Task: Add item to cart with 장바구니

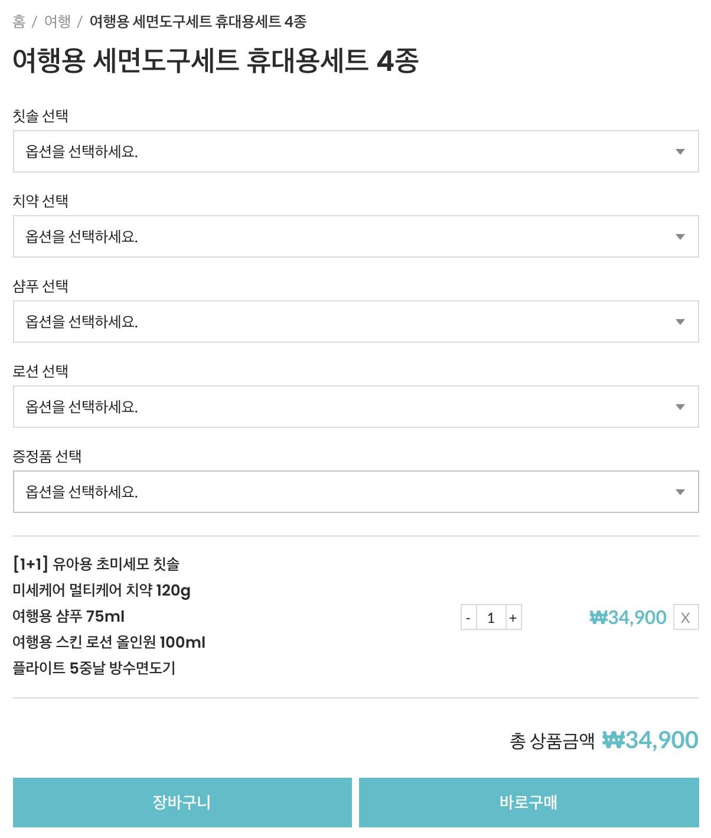Action: coord(182,803)
